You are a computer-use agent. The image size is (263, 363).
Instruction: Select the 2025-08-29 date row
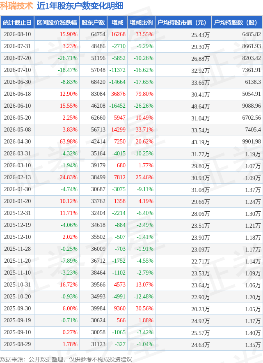pos(131,345)
